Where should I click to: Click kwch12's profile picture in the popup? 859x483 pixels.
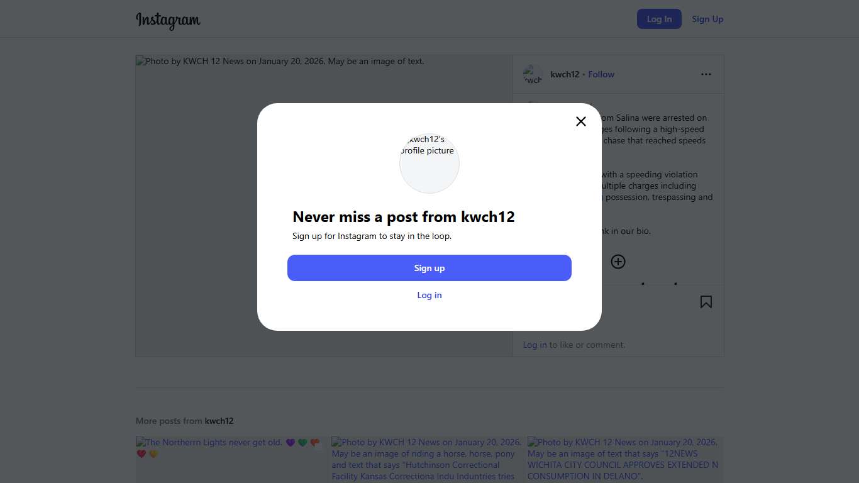429,163
